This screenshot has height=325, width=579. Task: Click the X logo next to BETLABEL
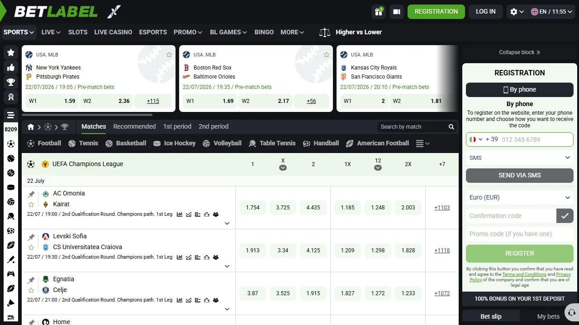tap(114, 12)
